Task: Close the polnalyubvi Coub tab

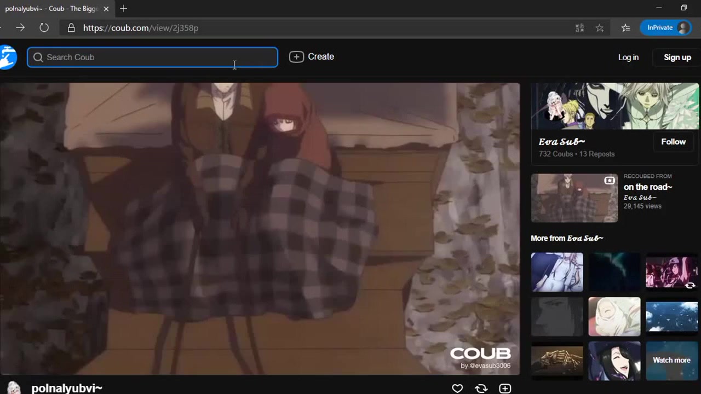Action: [x=106, y=9]
